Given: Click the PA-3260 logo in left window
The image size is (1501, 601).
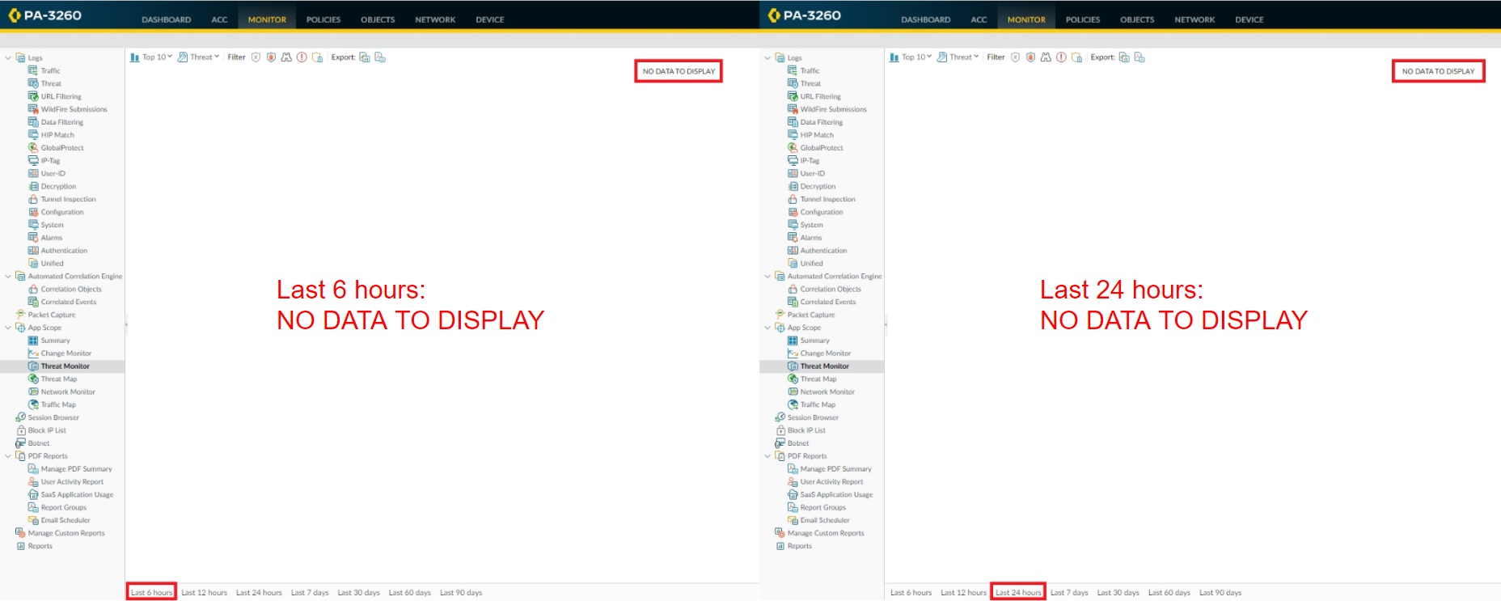Looking at the screenshot, I should point(44,15).
